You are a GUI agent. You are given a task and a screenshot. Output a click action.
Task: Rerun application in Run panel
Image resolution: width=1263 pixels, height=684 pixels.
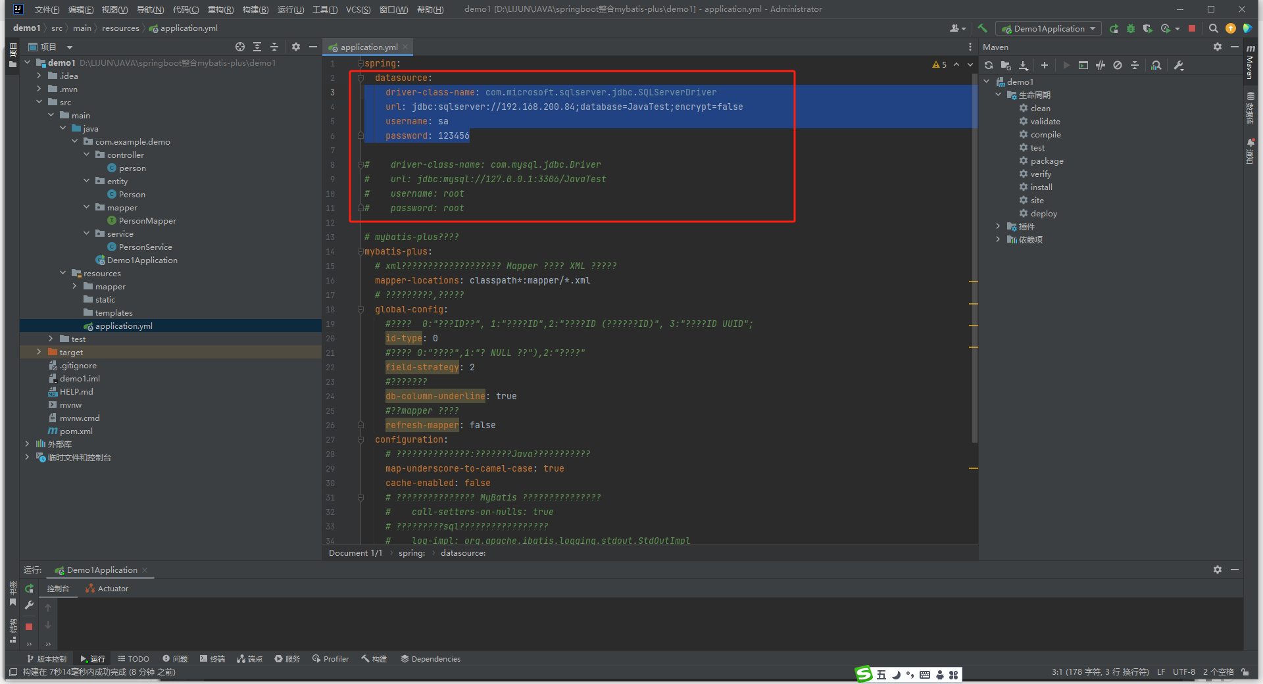[x=29, y=589]
